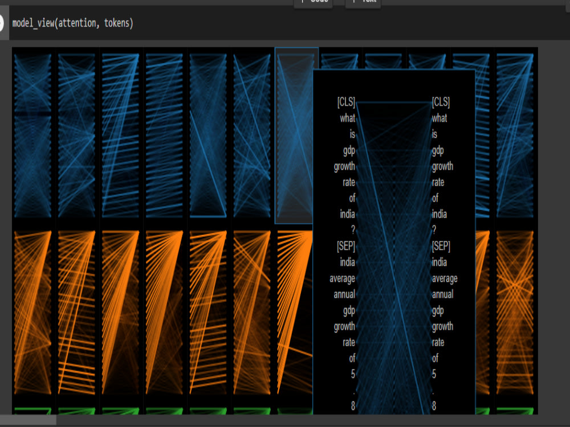Select the left-column 'annual' token
570x427 pixels.
tap(345, 294)
